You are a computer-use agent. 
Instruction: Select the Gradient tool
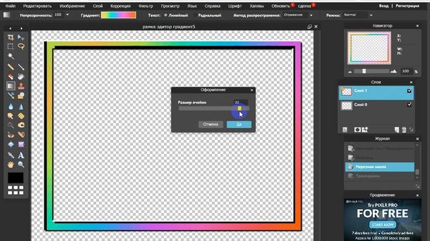pos(11,86)
